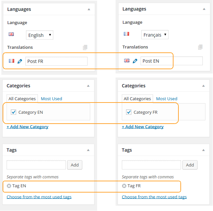Switch to Most Used tab in left Categories

tap(51, 99)
